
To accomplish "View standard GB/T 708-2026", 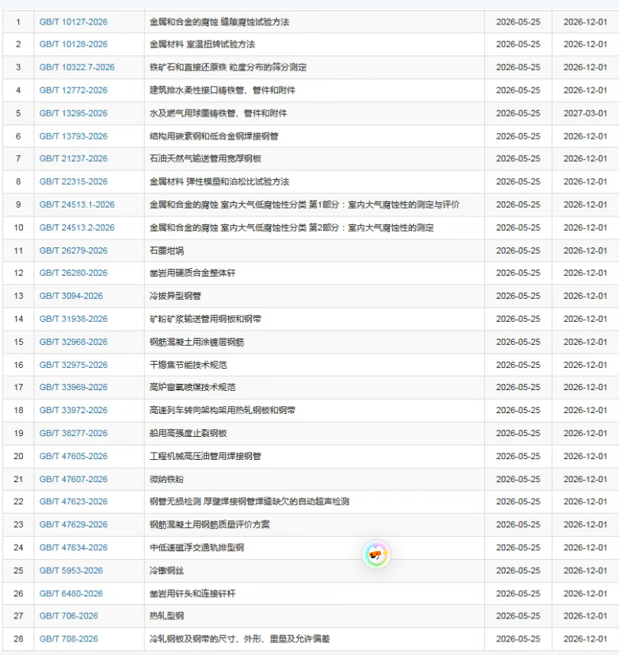I will coord(68,638).
